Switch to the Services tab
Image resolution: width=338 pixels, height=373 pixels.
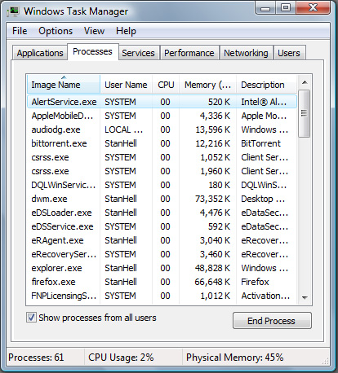(138, 53)
